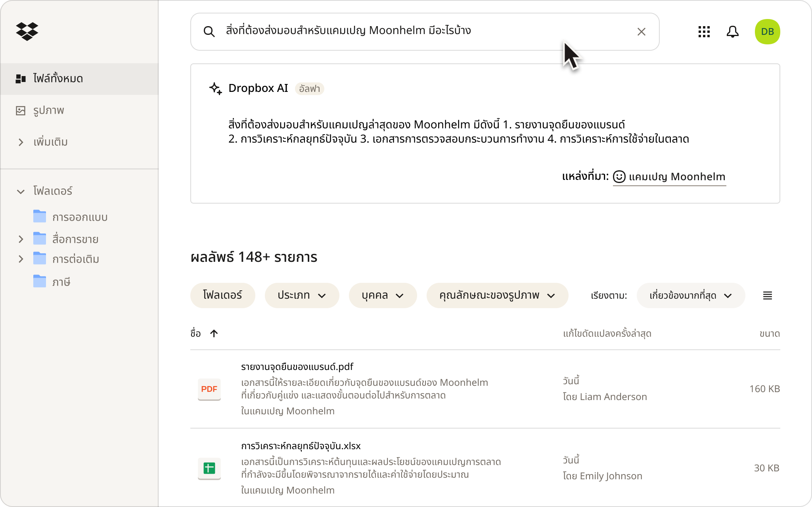Select the การออกแบบ folder
The image size is (812, 507).
point(79,217)
